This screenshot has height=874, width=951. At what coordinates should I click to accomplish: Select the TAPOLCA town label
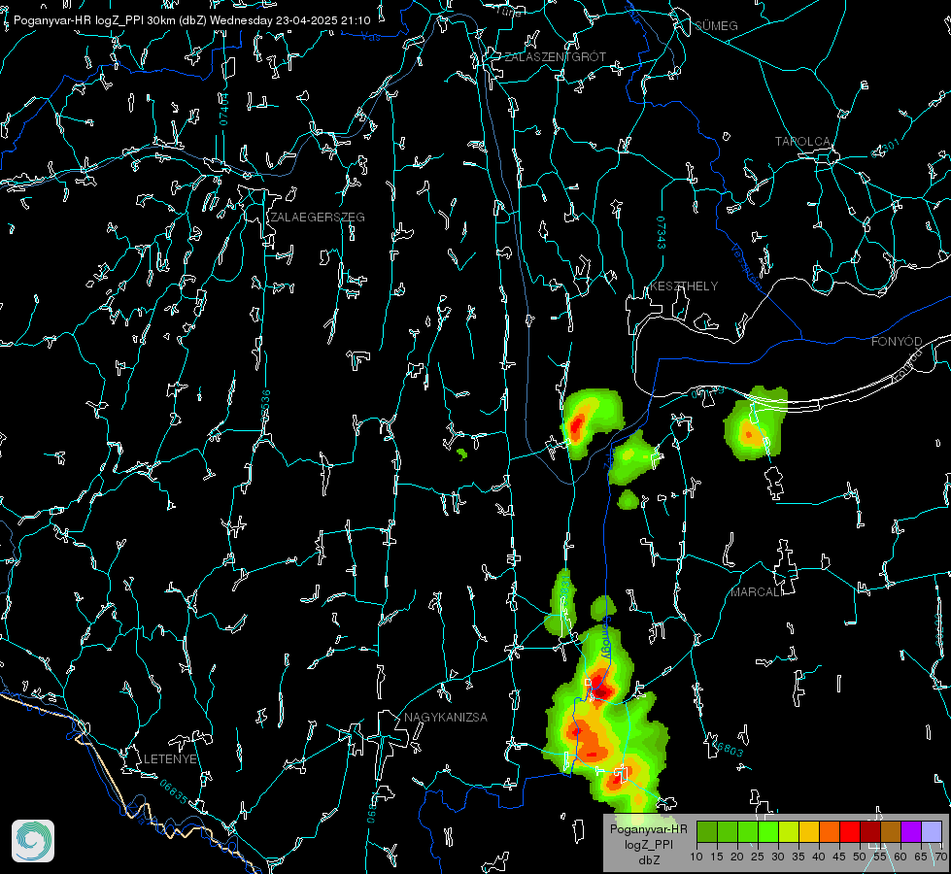pos(802,141)
